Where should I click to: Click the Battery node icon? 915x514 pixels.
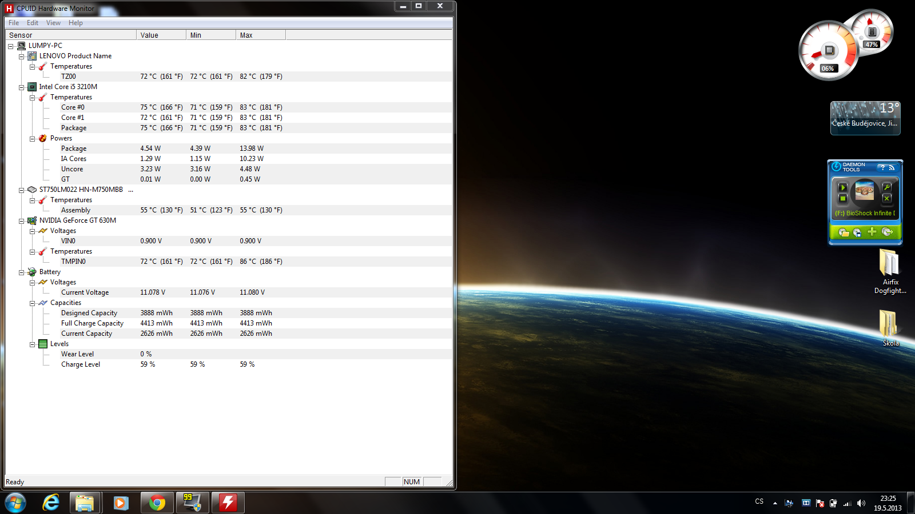[32, 272]
